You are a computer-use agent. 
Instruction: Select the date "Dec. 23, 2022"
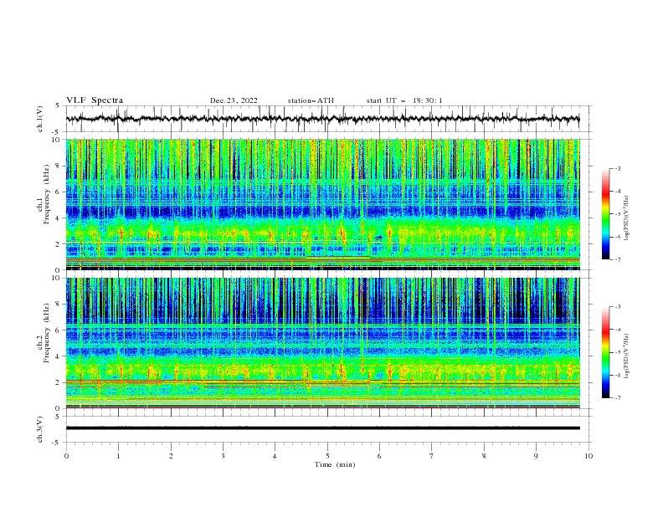234,100
